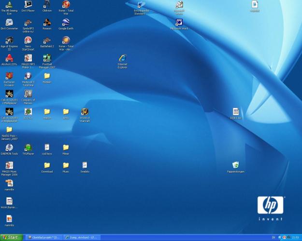Open the Download folder
Image resolution: width=302 pixels, height=241 pixels.
tap(47, 165)
